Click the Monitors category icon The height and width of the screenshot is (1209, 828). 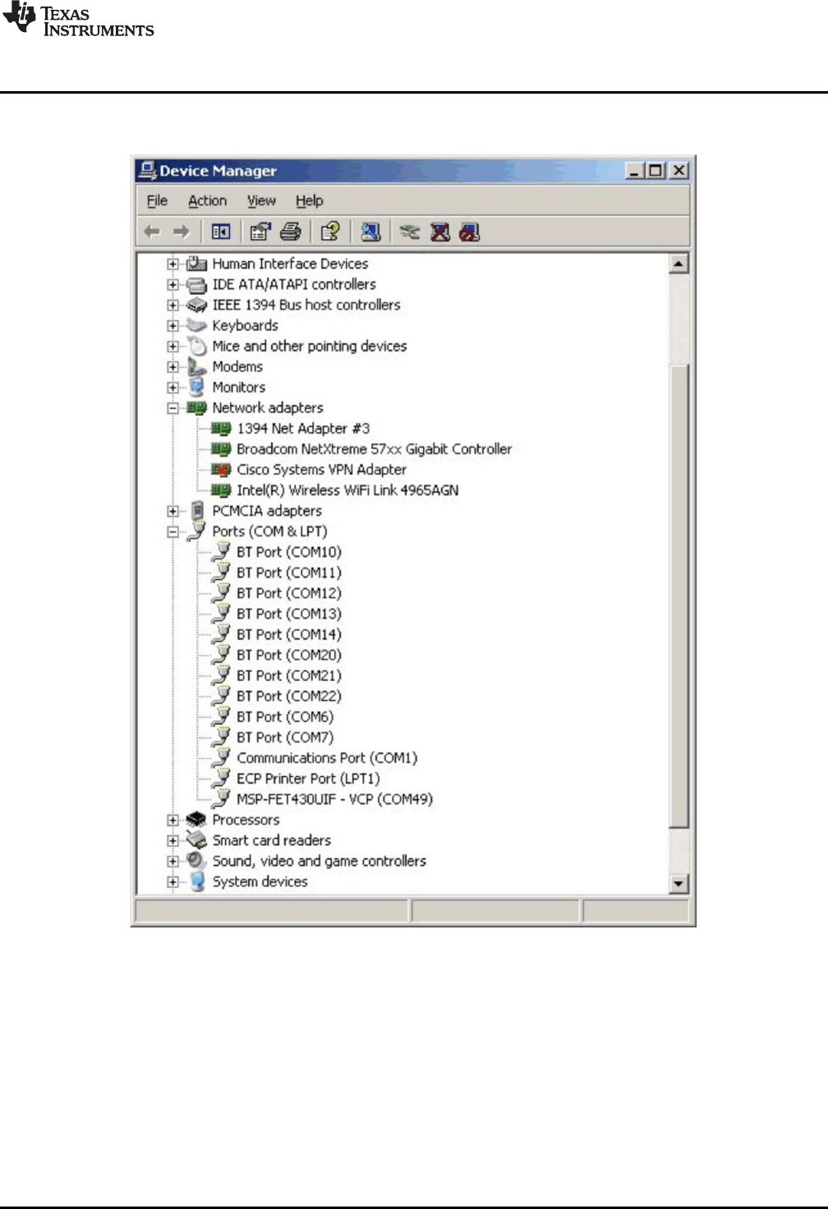click(196, 387)
